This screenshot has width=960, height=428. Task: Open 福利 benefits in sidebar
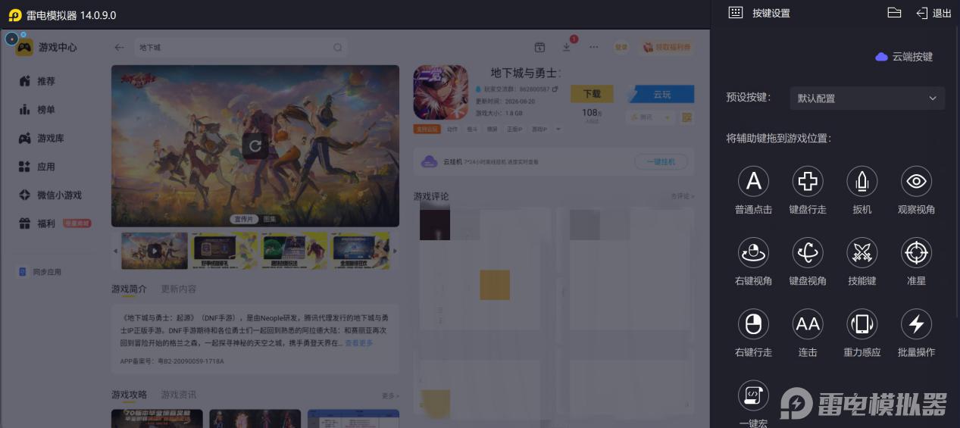(54, 223)
